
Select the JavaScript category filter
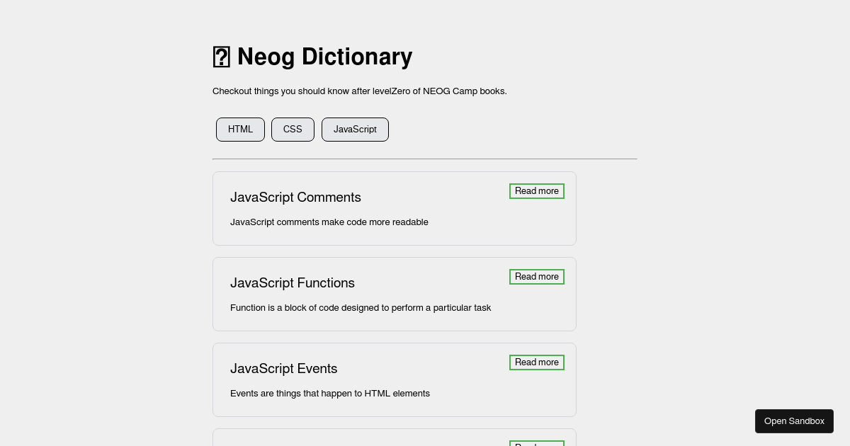point(355,130)
